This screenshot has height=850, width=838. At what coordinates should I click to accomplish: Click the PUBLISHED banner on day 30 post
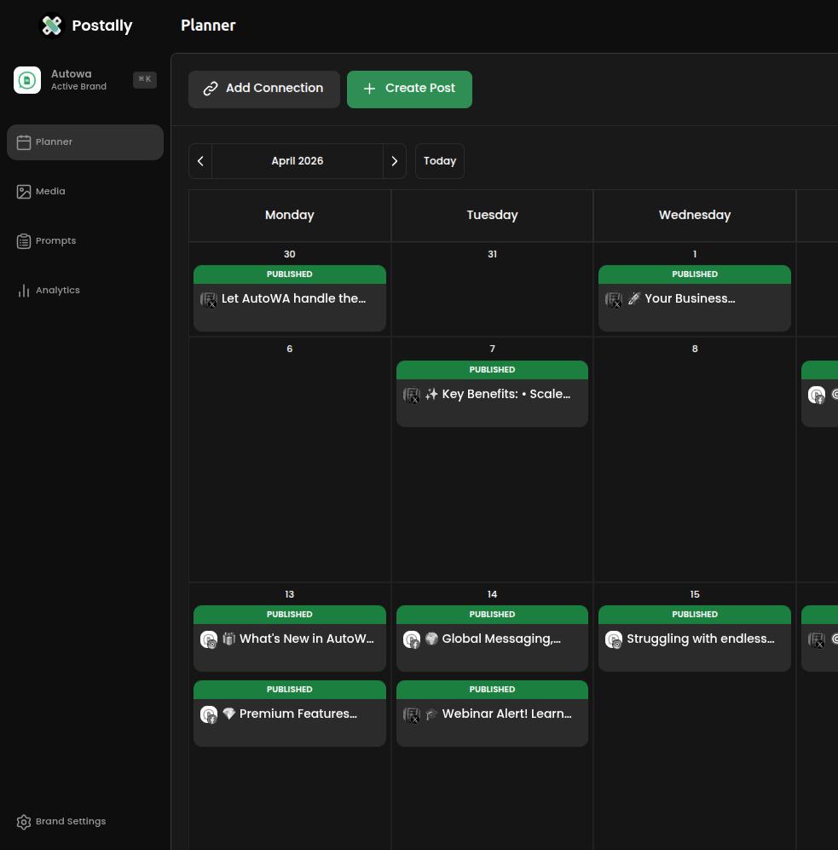coord(290,275)
